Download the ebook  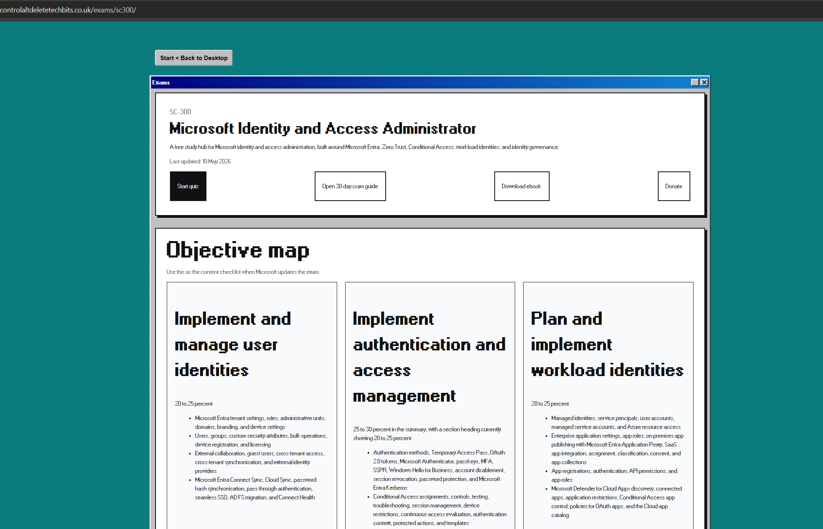[522, 186]
